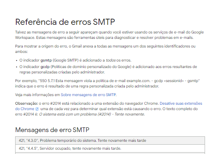Image resolution: width=218 pixels, height=154 pixels.
Task: Click the bold "gsmtp" indicator term
Action: coord(46,60)
